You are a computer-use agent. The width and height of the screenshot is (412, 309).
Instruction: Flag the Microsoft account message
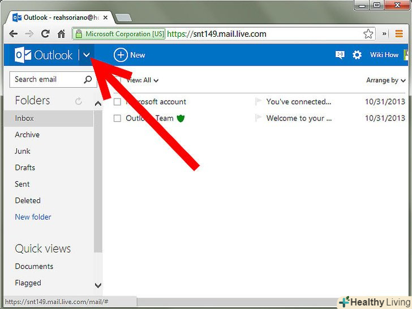click(x=259, y=101)
